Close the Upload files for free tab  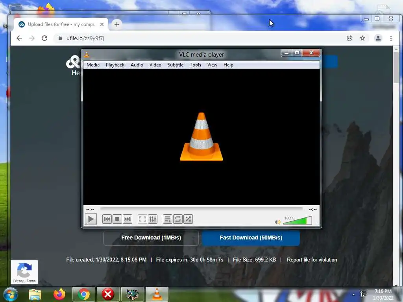pyautogui.click(x=102, y=24)
